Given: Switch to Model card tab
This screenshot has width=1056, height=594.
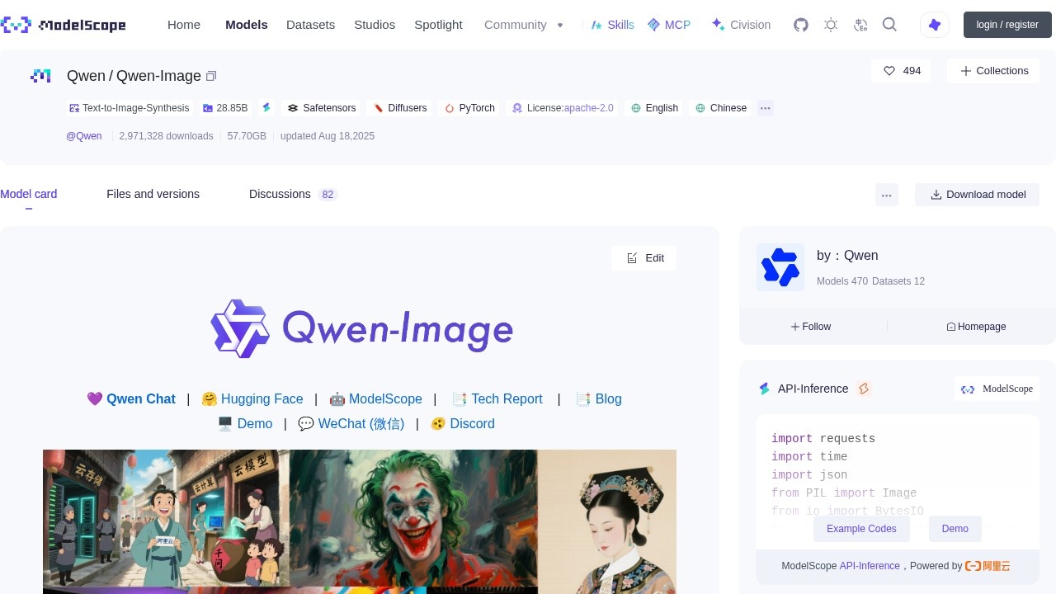Looking at the screenshot, I should 29,194.
